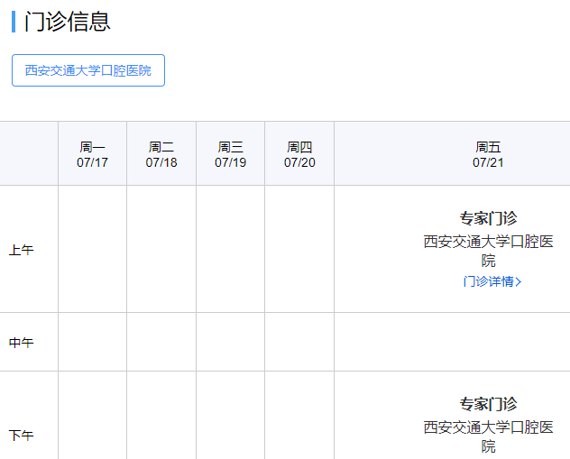Click the chevron arrow beside 门诊详情
The width and height of the screenshot is (570, 459).
point(519,281)
